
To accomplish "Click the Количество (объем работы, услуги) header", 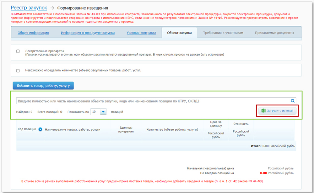I will click(x=172, y=129).
